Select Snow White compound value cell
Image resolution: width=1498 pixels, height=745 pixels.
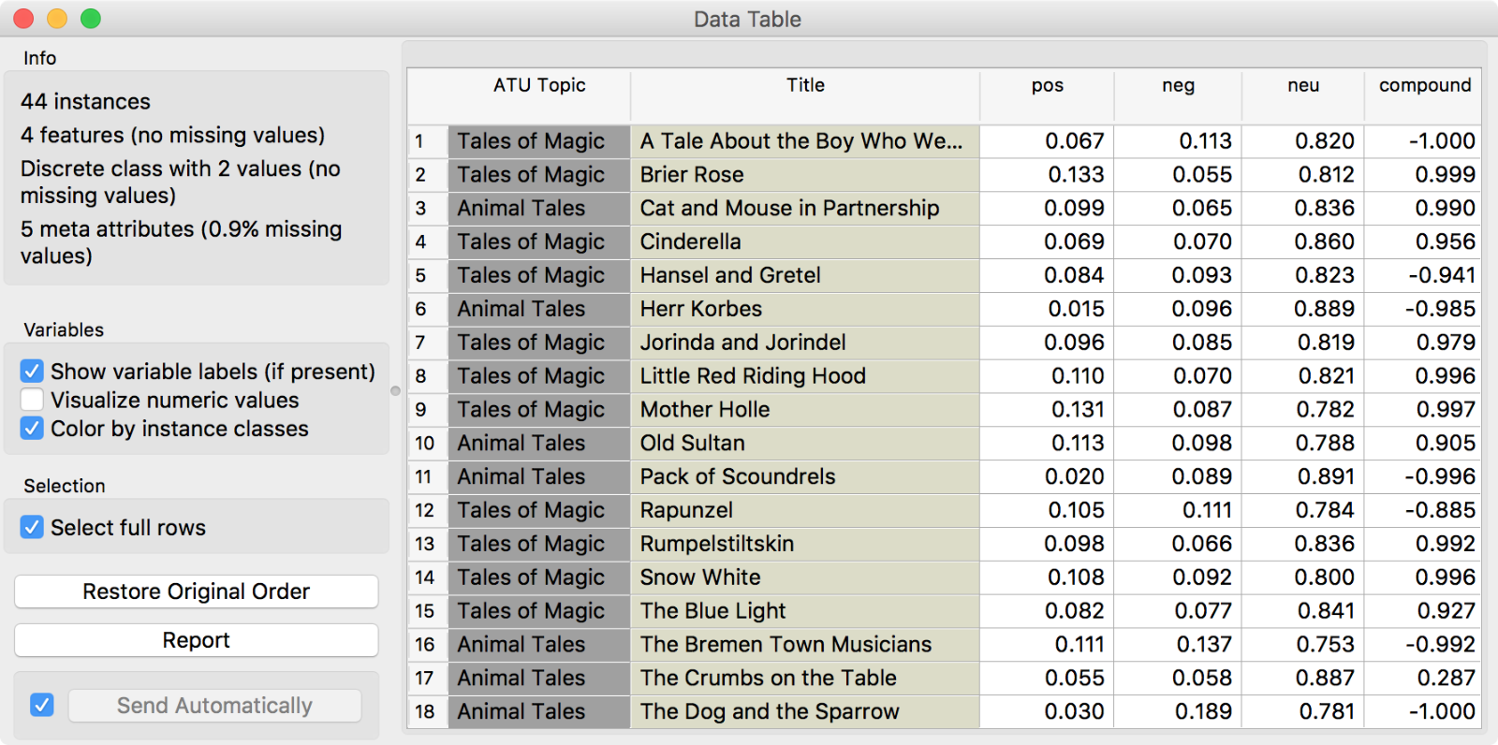tap(1423, 577)
